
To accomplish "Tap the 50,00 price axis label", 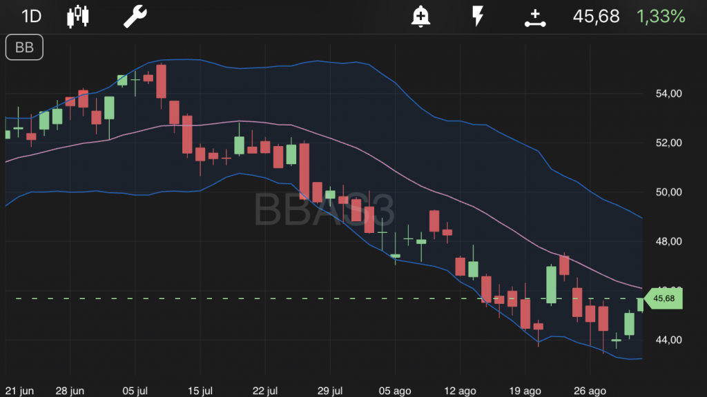I will click(x=668, y=192).
